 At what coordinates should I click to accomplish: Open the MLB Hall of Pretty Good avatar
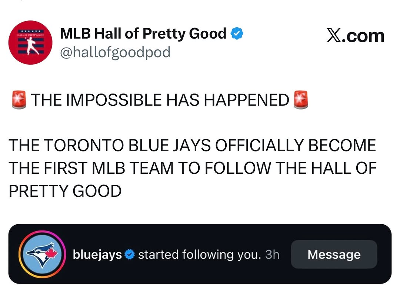tap(30, 42)
